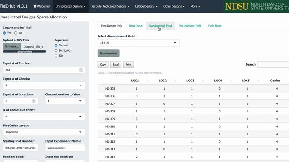Click the NDSU university logo
The width and height of the screenshot is (289, 162).
[x=256, y=6]
